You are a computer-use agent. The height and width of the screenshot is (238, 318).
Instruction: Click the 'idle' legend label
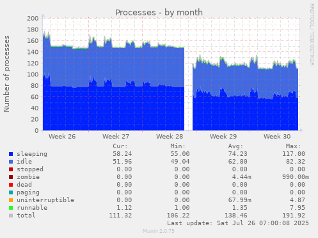coord(24,162)
